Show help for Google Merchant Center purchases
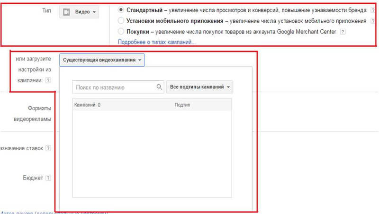 click(343, 32)
